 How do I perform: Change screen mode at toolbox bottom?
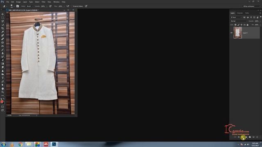click(x=2, y=110)
